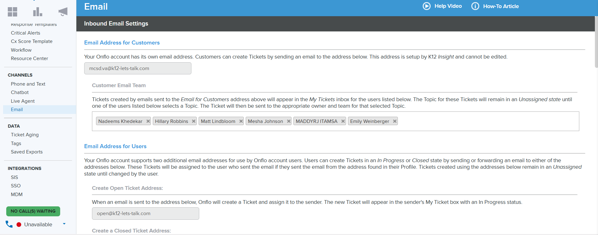Image resolution: width=598 pixels, height=235 pixels.
Task: Remove Mesha Johnson tag
Action: point(289,121)
